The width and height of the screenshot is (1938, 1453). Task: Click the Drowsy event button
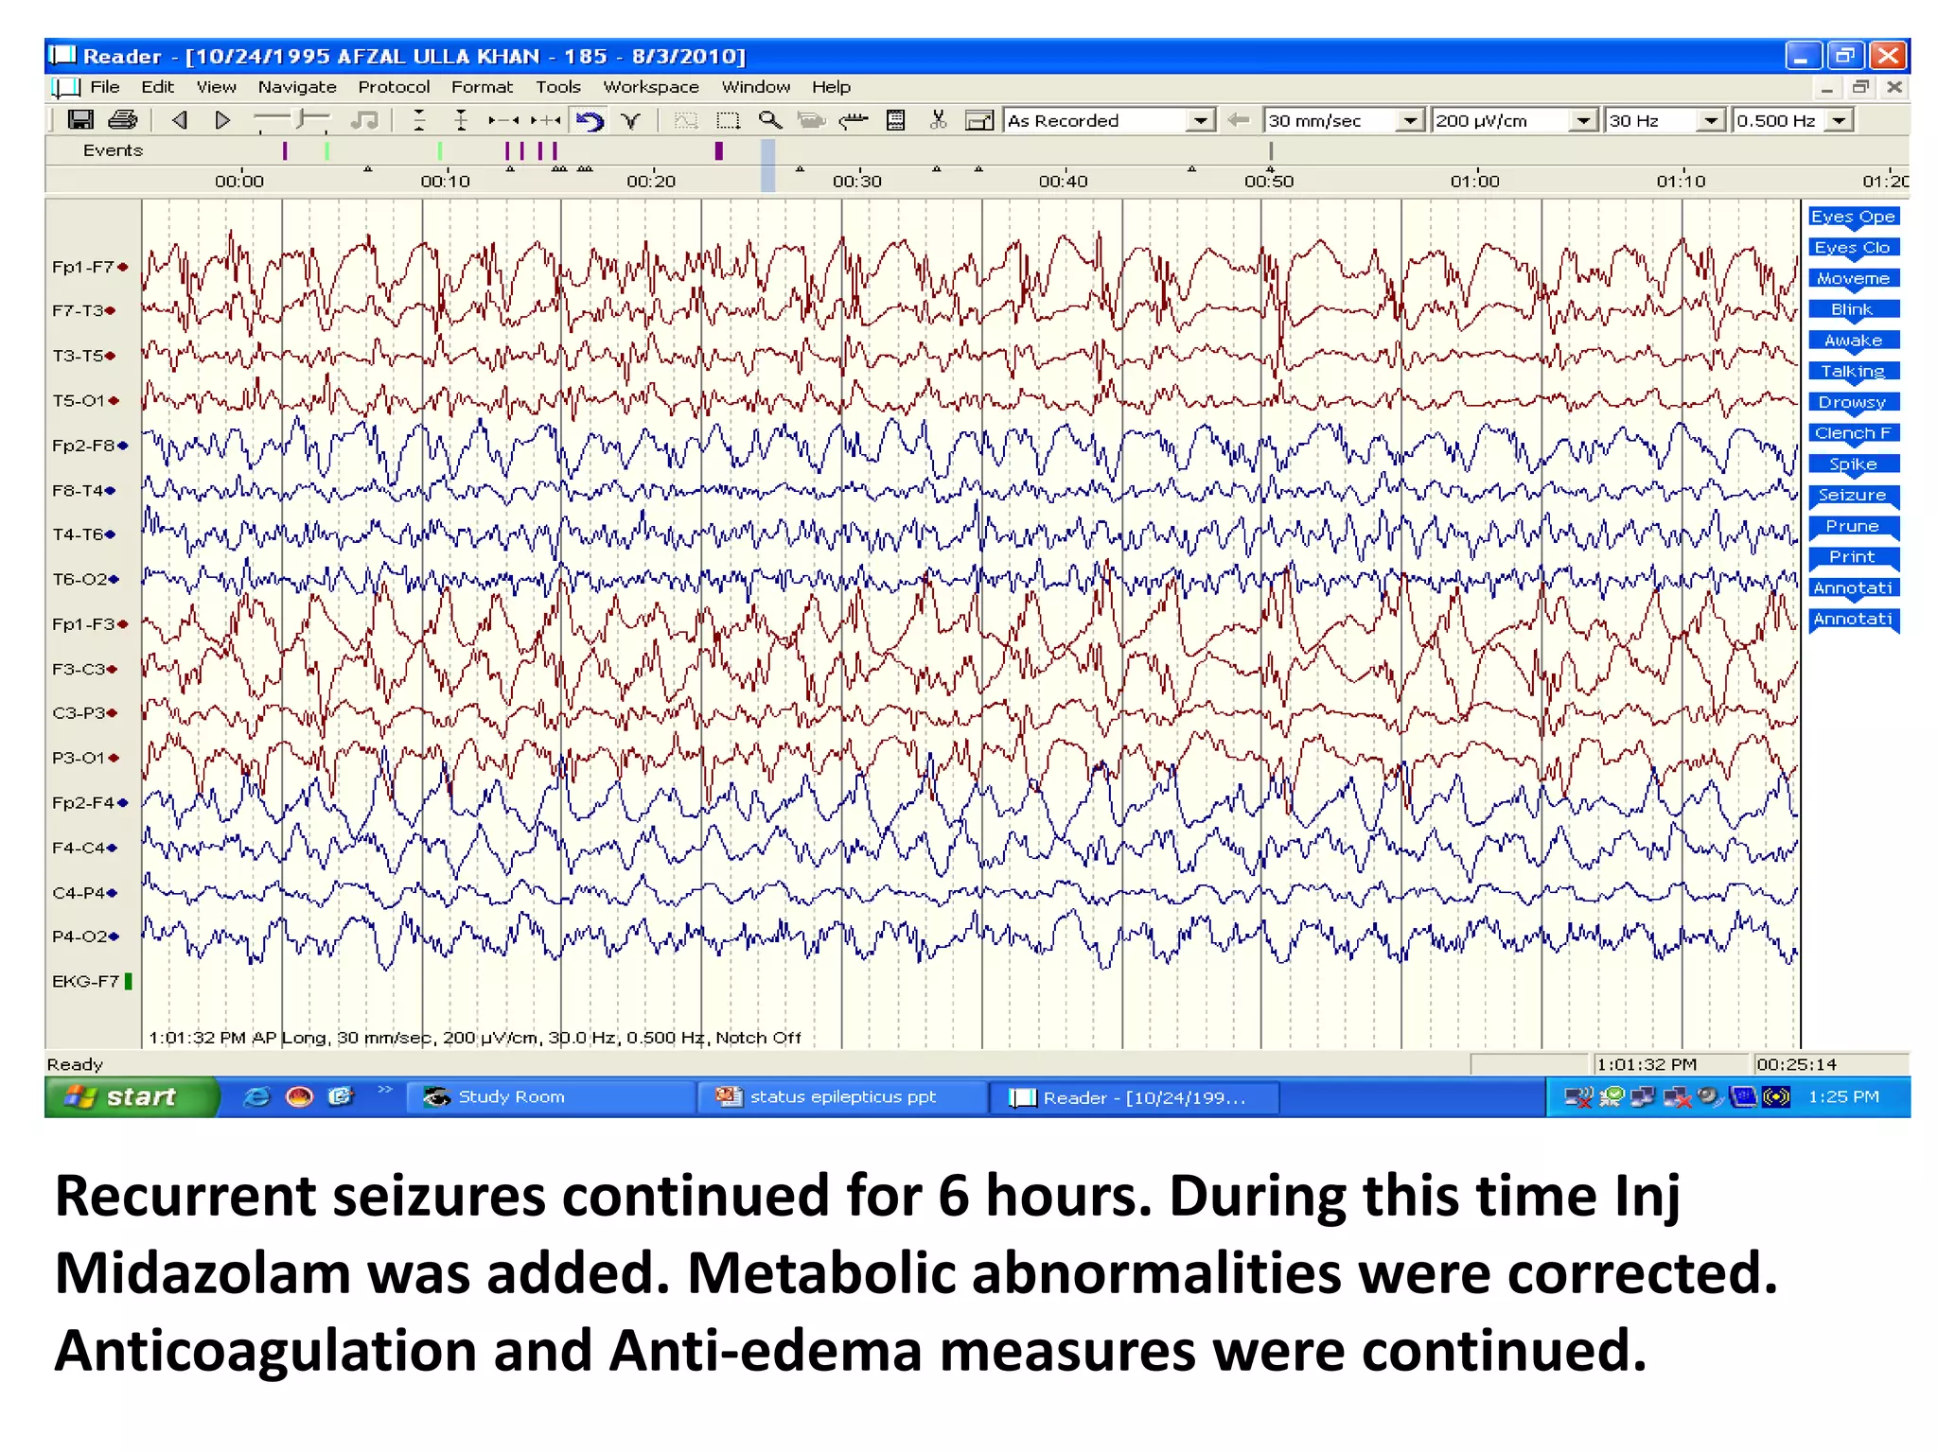click(x=1853, y=403)
